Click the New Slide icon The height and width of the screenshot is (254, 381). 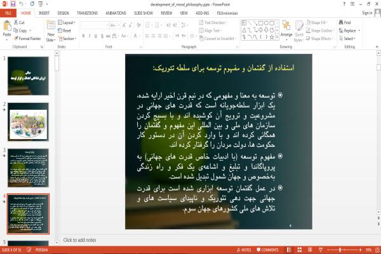point(51,25)
